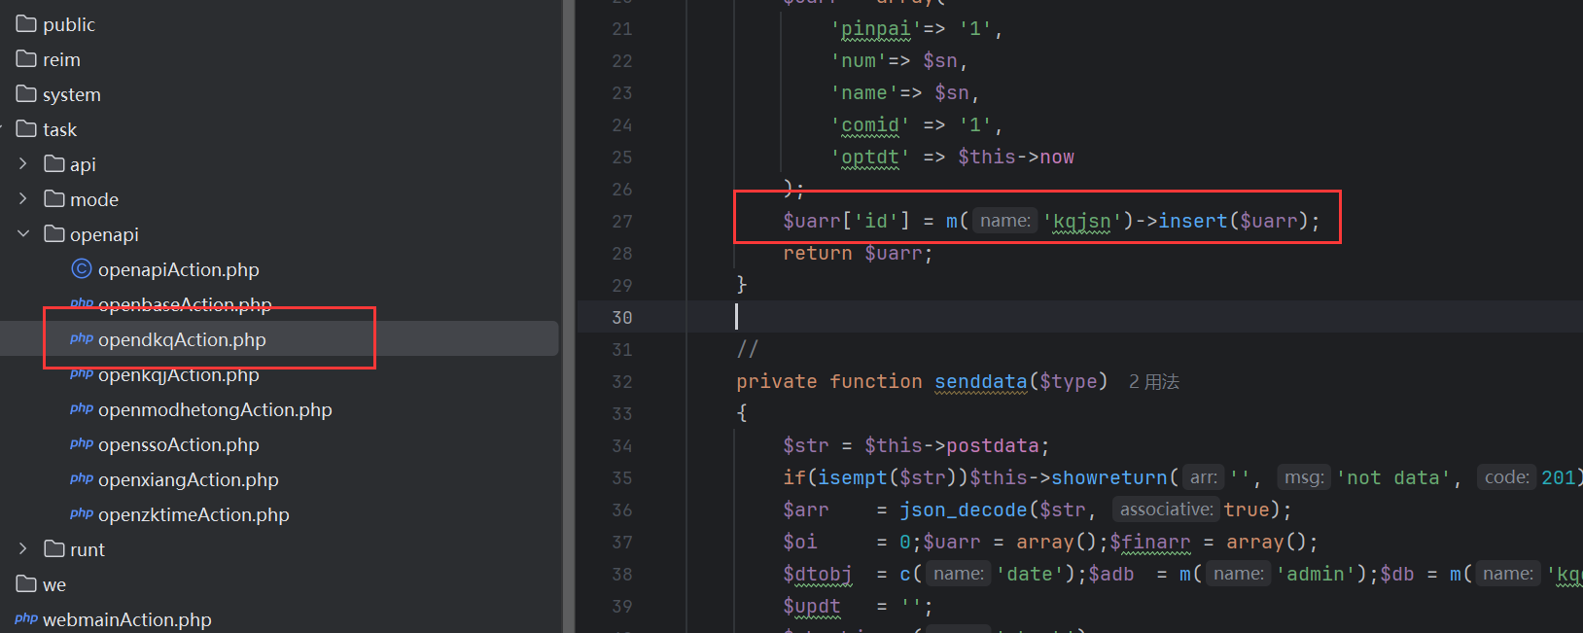Click the 'msg:' hint on line 35
Viewport: 1583px width, 633px height.
coord(1304,477)
